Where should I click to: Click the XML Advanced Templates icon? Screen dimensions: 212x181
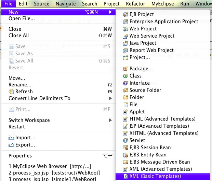tap(125, 169)
